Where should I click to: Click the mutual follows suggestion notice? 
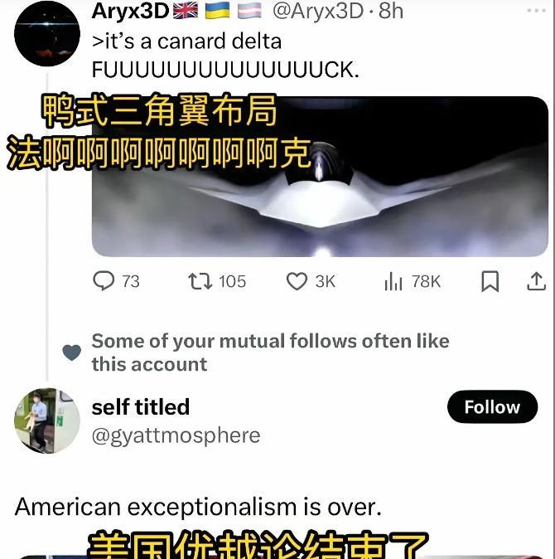pyautogui.click(x=270, y=352)
